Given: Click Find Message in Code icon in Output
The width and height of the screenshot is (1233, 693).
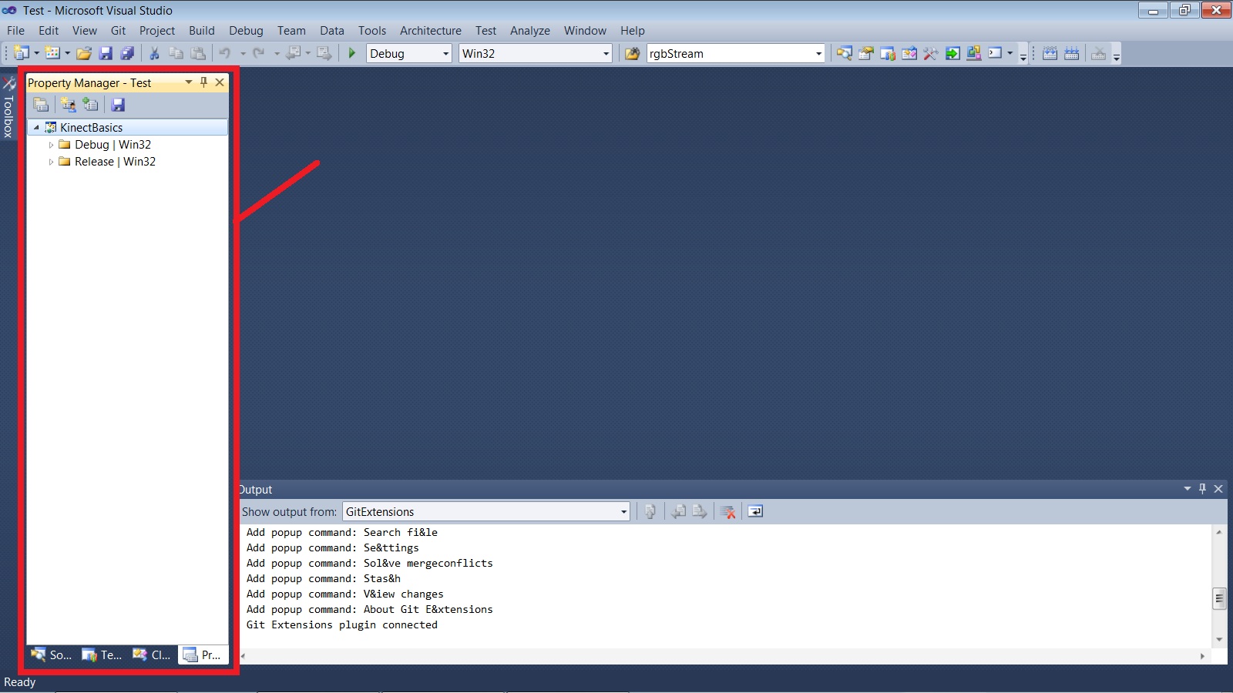Looking at the screenshot, I should click(650, 511).
